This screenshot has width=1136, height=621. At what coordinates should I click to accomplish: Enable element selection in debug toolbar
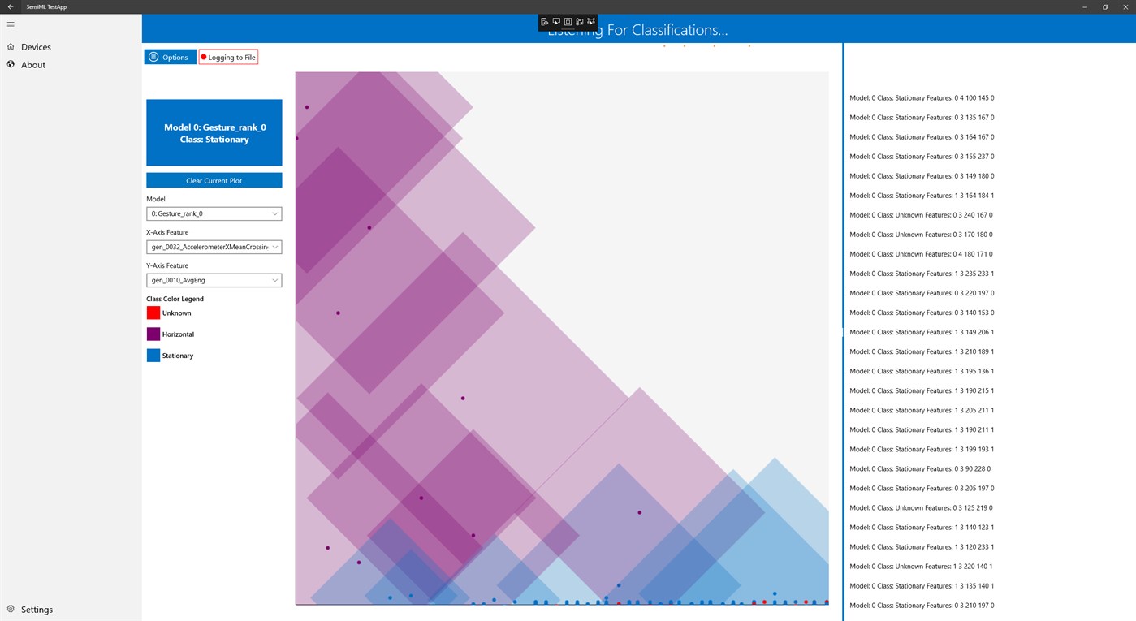(556, 22)
